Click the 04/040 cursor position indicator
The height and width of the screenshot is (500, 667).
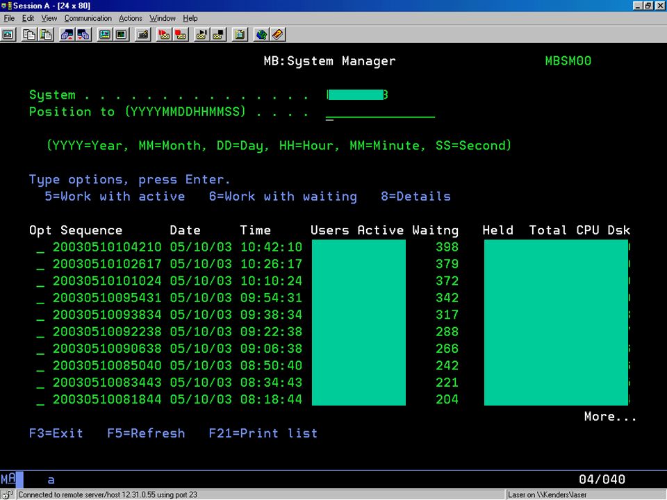pyautogui.click(x=602, y=480)
